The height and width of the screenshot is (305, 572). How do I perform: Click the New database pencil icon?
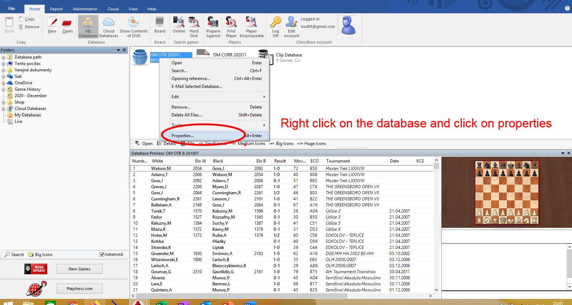52,22
